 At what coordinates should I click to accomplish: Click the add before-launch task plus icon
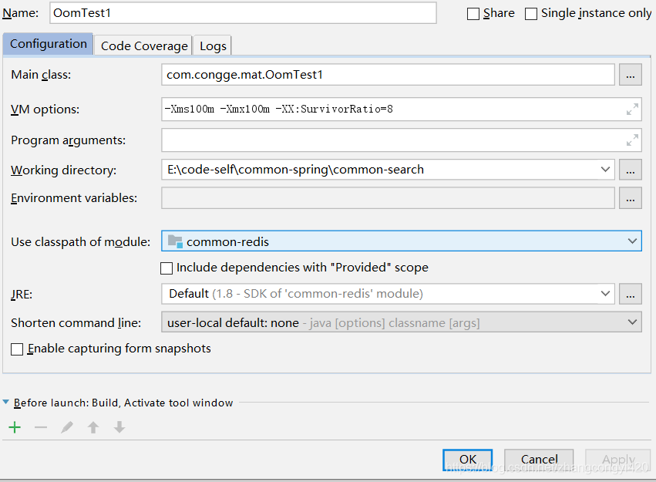[15, 427]
